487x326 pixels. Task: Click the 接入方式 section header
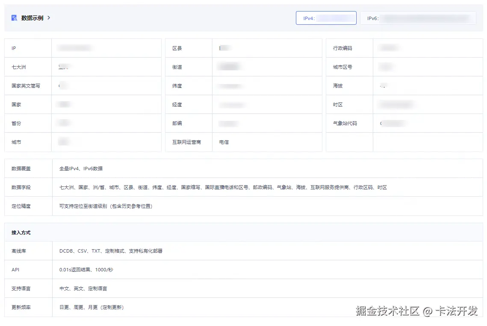pyautogui.click(x=20, y=232)
